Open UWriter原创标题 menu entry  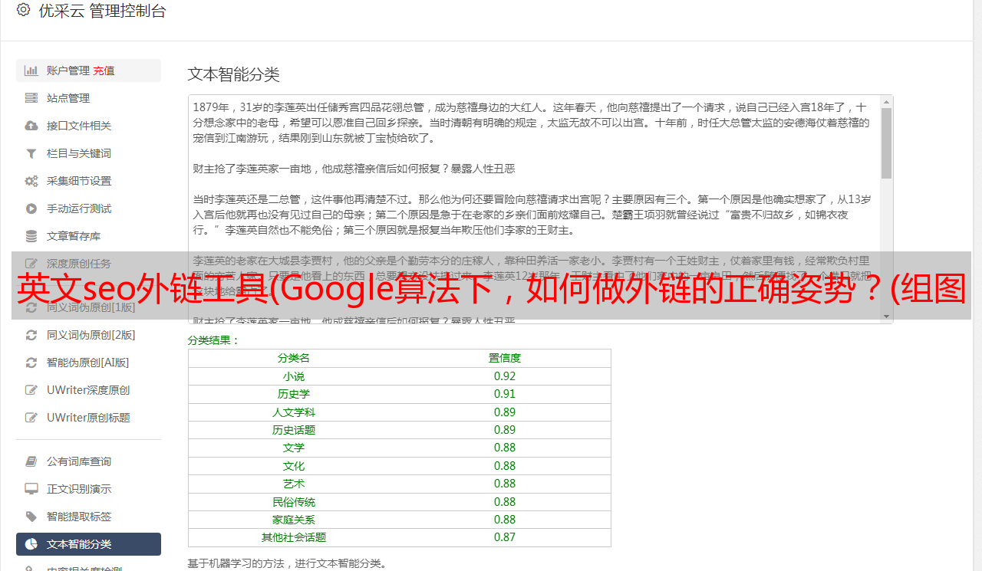[x=88, y=418]
